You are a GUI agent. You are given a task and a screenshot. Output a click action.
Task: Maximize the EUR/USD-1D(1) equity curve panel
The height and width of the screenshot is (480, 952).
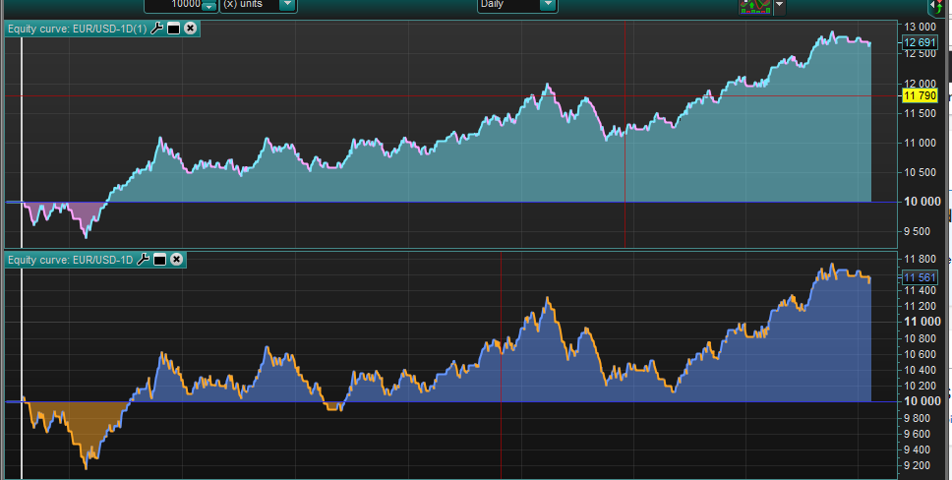point(173,29)
